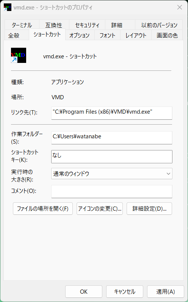Click アイコンの変更(C)... button
This screenshot has width=188, height=302.
(100, 208)
